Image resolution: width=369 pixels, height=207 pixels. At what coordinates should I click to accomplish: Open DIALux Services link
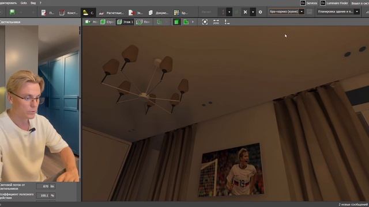[x=309, y=3]
